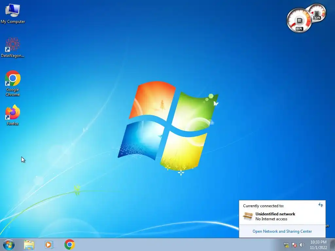Click the taskbar clock showing 10:33 PM
335x251 pixels.
click(318, 242)
